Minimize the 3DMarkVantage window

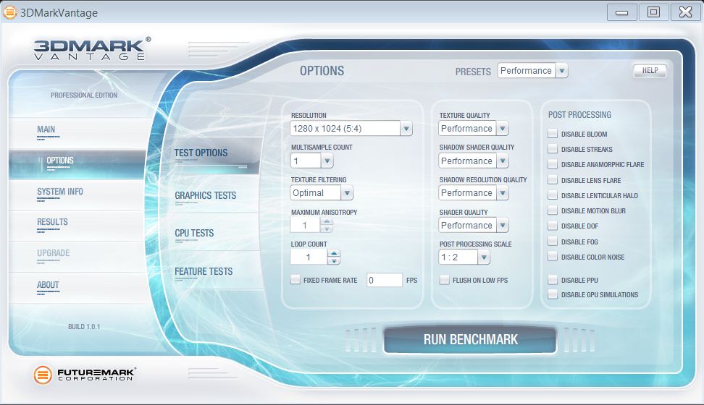[x=622, y=12]
